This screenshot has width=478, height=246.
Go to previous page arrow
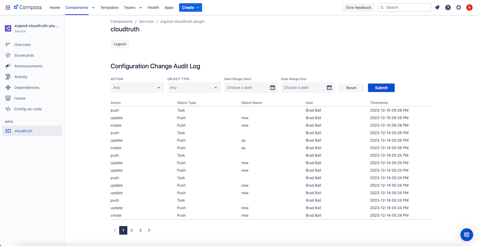tap(114, 230)
